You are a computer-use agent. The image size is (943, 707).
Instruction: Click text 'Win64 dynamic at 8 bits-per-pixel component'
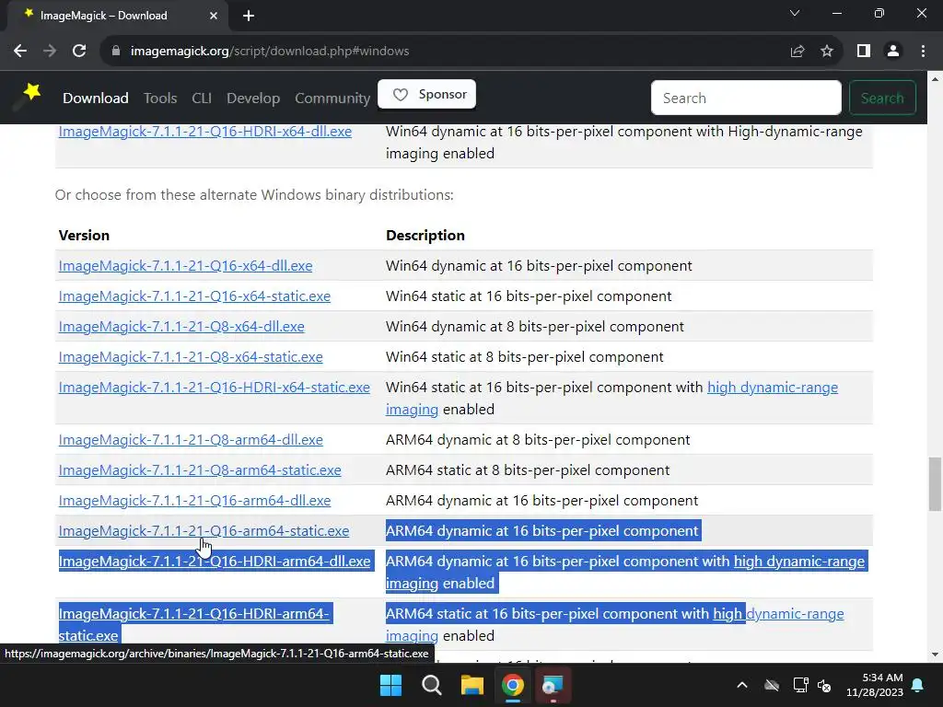click(535, 327)
